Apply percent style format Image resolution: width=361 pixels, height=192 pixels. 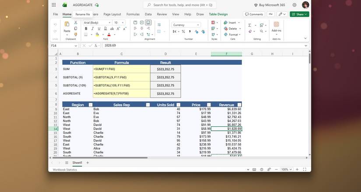pos(183,31)
